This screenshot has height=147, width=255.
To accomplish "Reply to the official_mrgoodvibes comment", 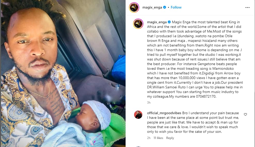I will (170, 138).
